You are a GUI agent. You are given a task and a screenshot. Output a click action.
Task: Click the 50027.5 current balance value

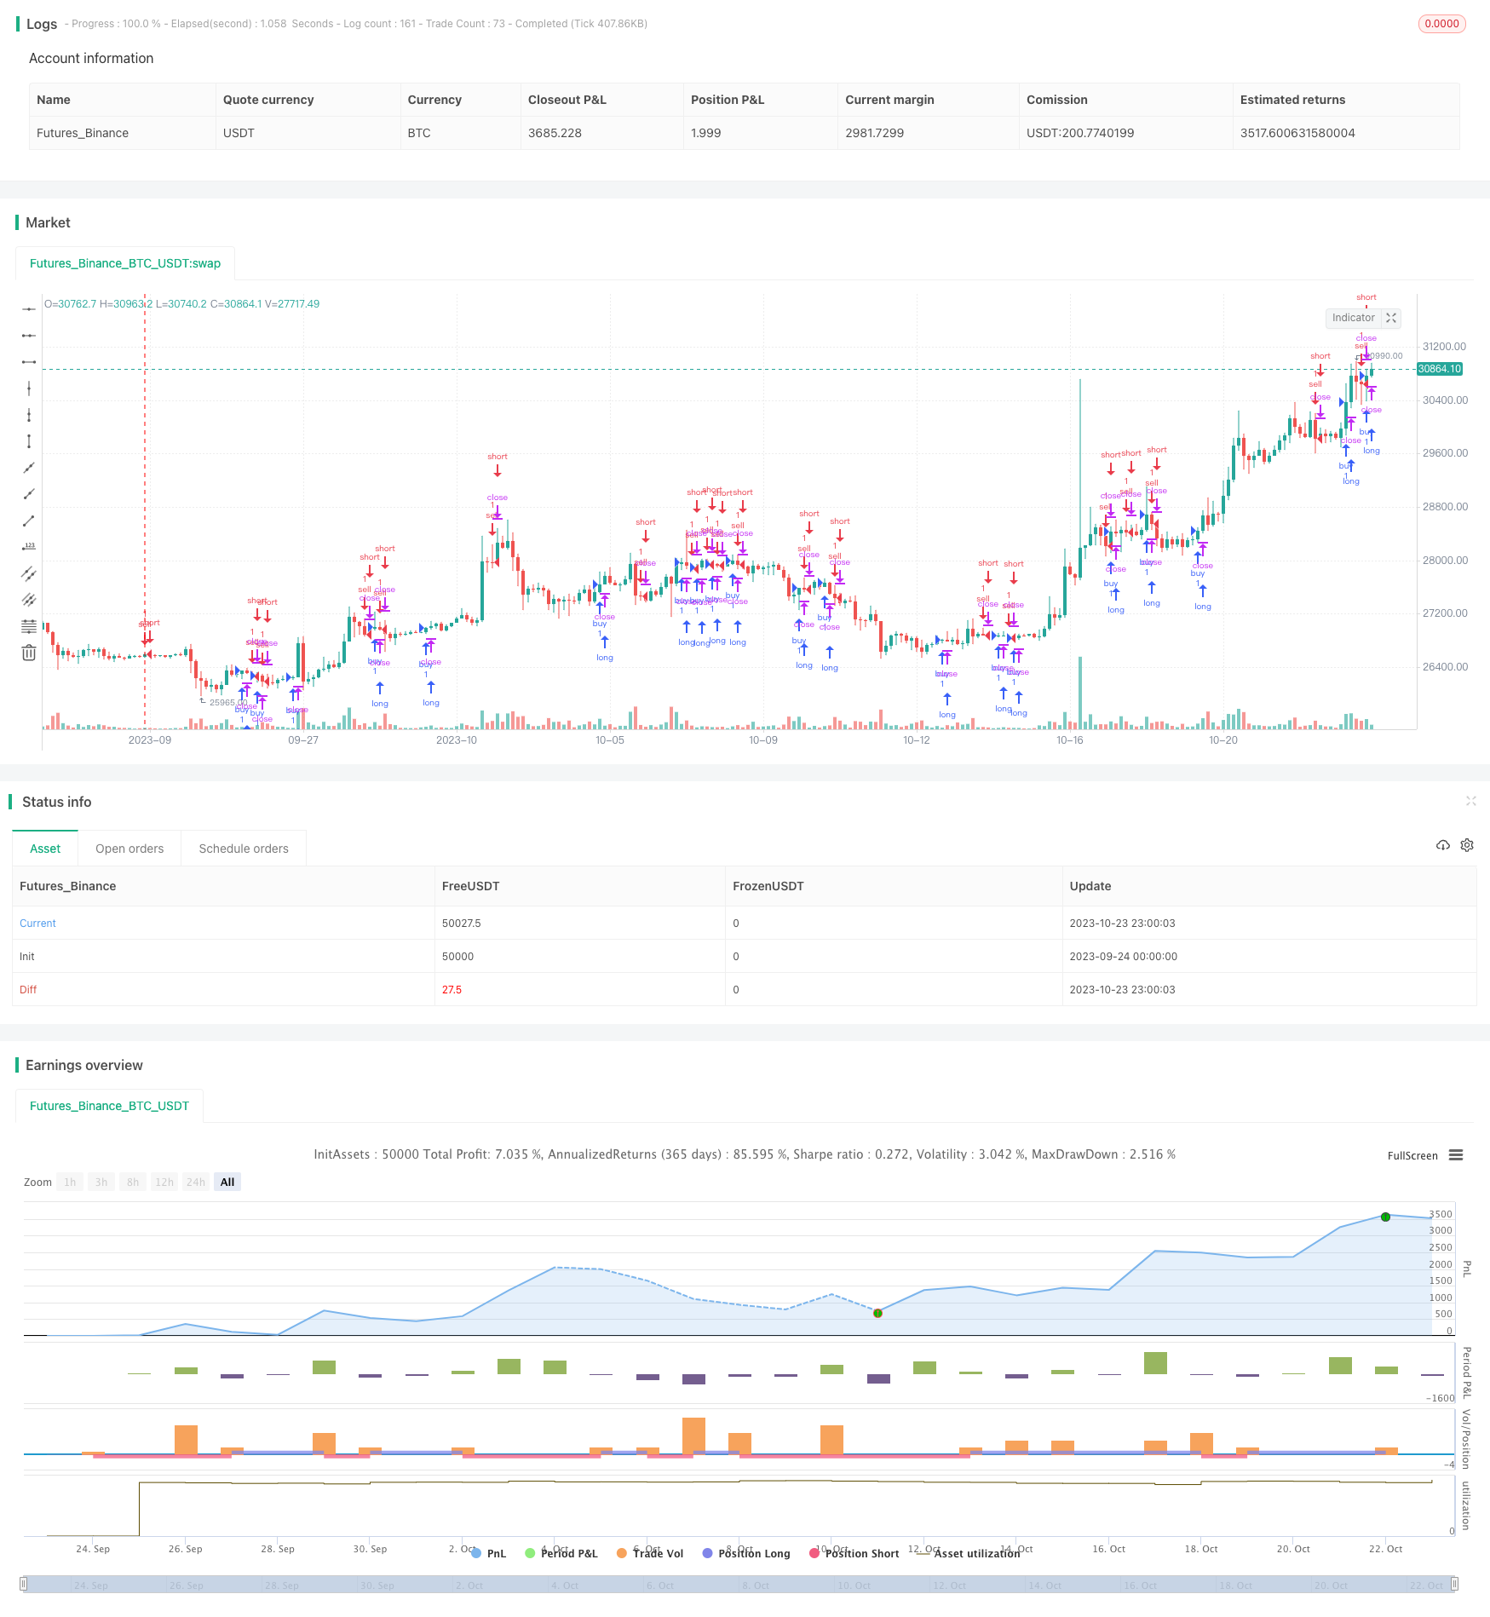462,923
